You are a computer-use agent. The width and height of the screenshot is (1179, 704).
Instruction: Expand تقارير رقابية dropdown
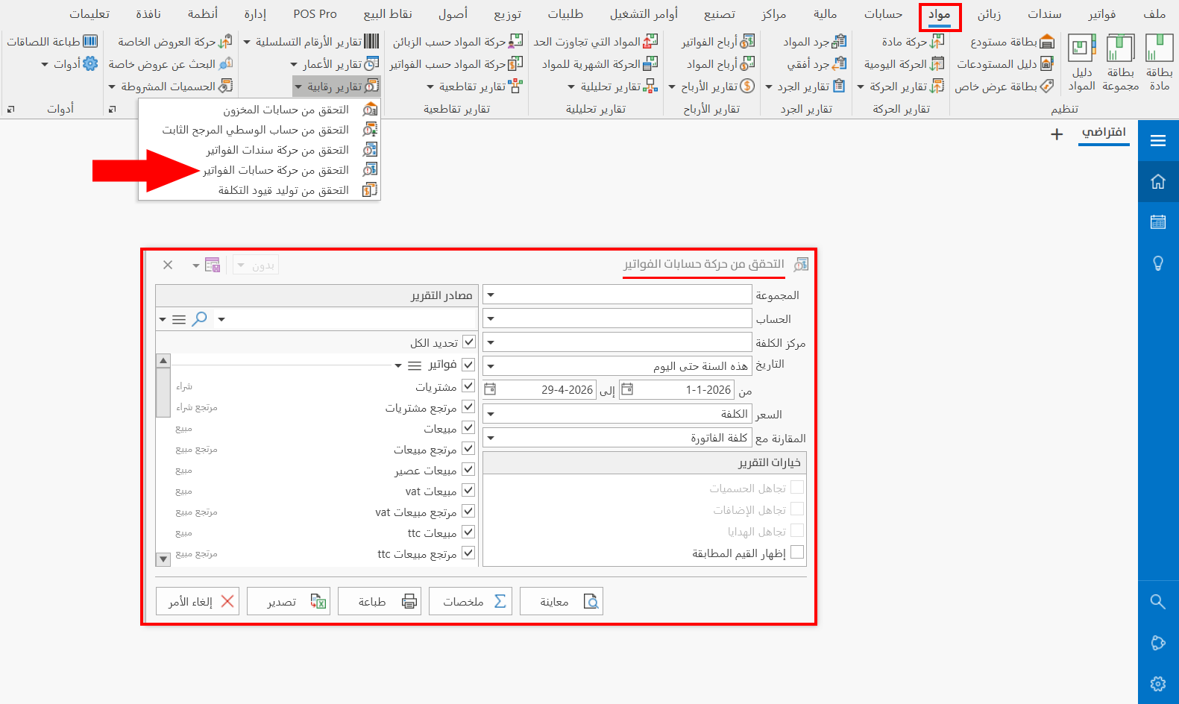click(336, 87)
